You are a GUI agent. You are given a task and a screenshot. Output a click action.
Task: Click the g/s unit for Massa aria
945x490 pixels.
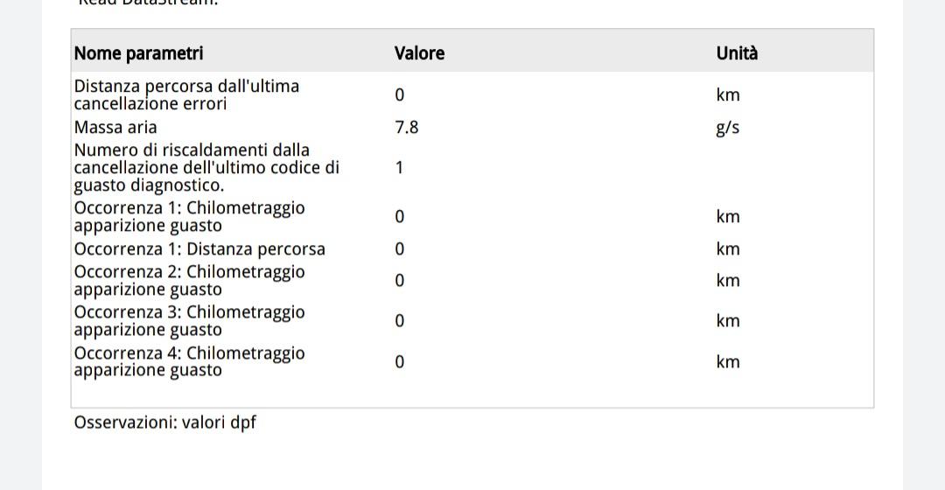click(727, 127)
